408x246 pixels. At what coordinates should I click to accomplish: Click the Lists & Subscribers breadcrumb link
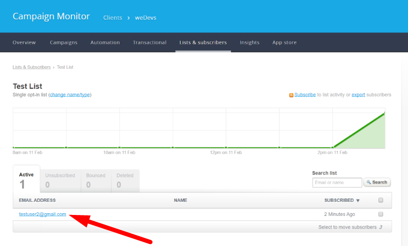(x=32, y=67)
